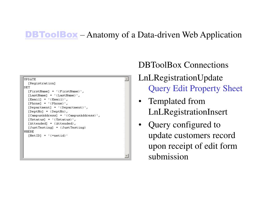Click the WHERE keyword line
This screenshot has height=200, width=267.
(29, 132)
